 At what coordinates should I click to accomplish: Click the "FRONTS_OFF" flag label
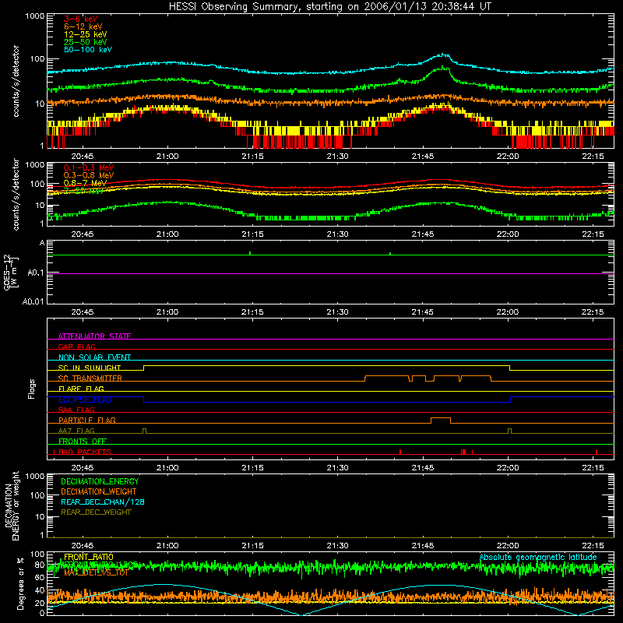point(83,442)
